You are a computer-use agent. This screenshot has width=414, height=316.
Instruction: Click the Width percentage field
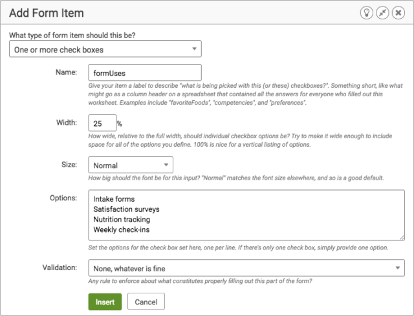[x=102, y=123]
